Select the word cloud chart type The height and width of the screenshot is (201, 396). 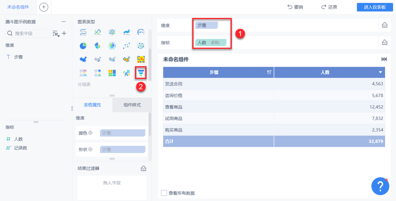point(126,73)
